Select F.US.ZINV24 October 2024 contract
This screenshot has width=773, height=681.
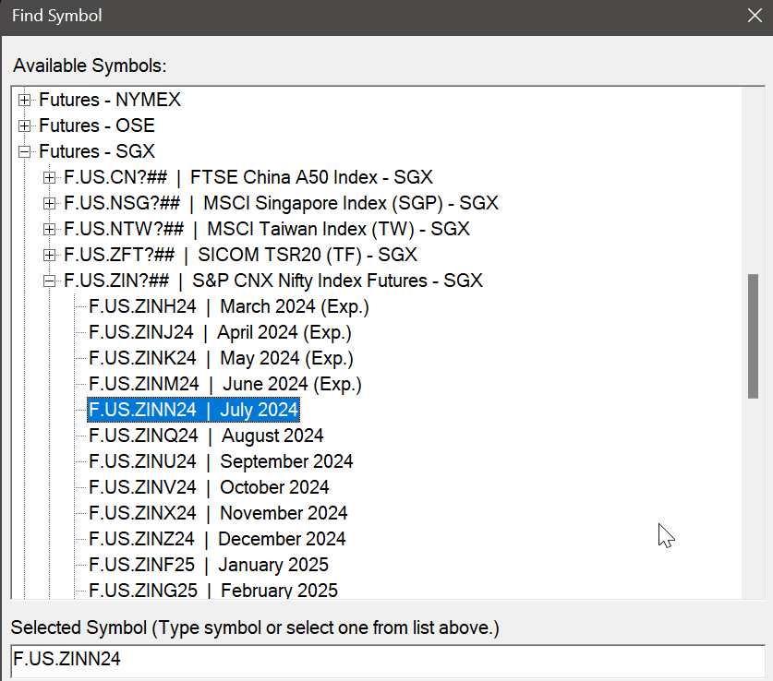coord(209,487)
